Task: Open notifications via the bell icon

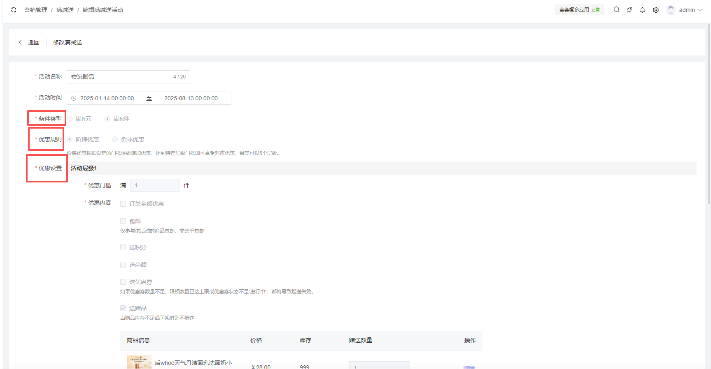Action: pyautogui.click(x=643, y=10)
